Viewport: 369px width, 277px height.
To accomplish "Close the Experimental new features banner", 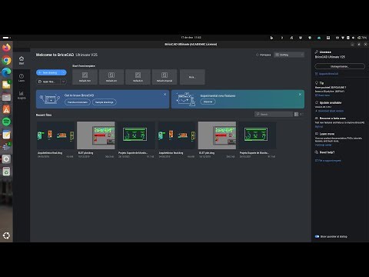I will click(300, 95).
